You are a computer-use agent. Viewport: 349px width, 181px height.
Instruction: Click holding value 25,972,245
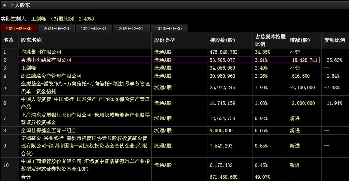coord(222,87)
